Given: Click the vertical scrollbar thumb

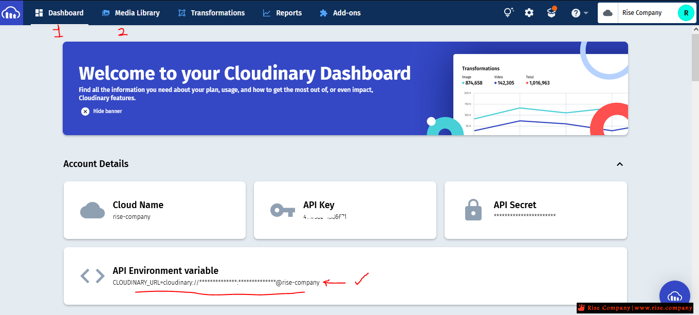Looking at the screenshot, I should 695,58.
